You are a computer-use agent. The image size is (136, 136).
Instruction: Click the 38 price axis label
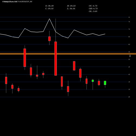[129, 82]
